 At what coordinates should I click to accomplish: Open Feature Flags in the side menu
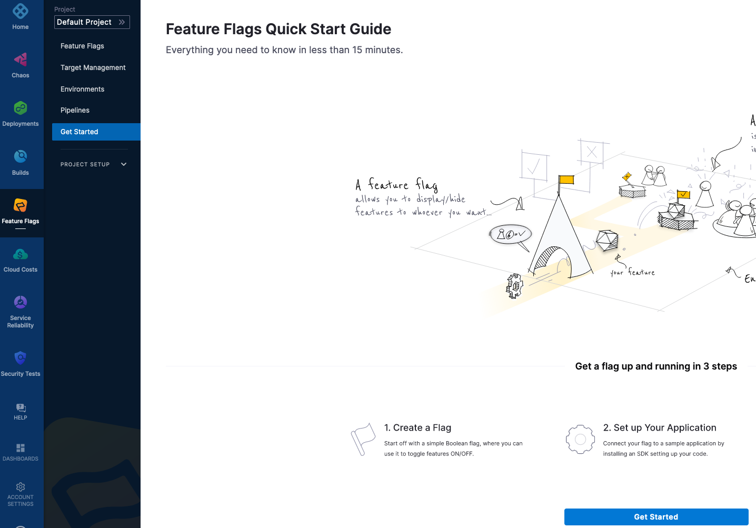click(x=82, y=46)
